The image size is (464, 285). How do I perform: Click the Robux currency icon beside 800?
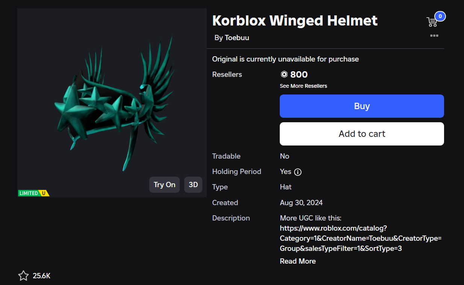284,74
